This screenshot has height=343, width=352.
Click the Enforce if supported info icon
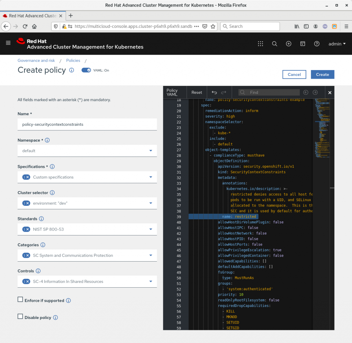[x=68, y=300]
